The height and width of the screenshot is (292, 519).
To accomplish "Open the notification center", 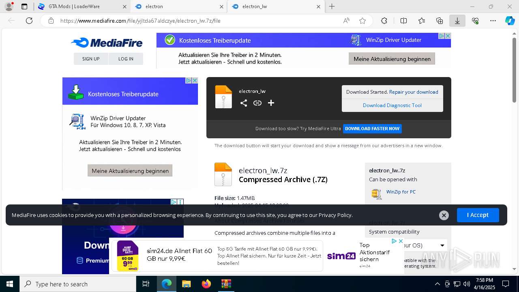I will pos(506,284).
